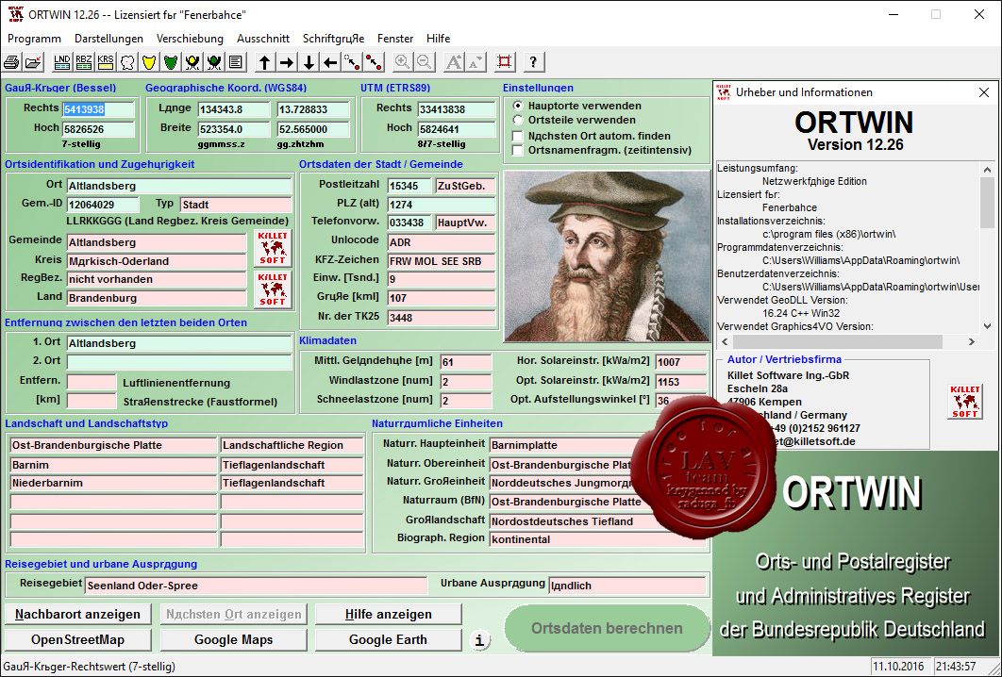Click the info panel vertical scrollbar up arrow
1002x677 pixels.
(987, 170)
